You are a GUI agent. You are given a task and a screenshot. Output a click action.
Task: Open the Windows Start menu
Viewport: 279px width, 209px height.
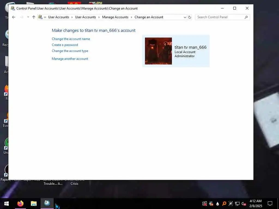coord(7,204)
